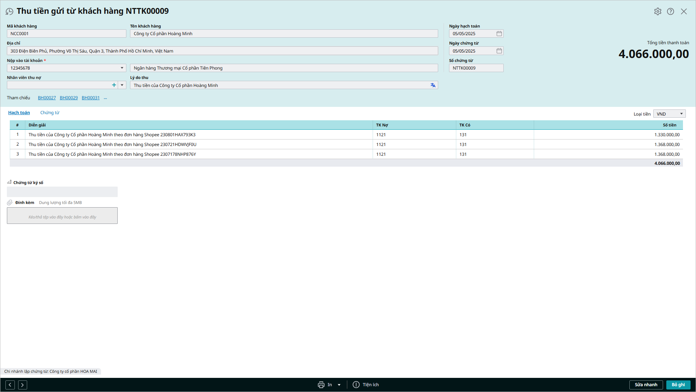Screen dimensions: 696x392
Task: Open the settings gear icon
Action: pos(658,12)
